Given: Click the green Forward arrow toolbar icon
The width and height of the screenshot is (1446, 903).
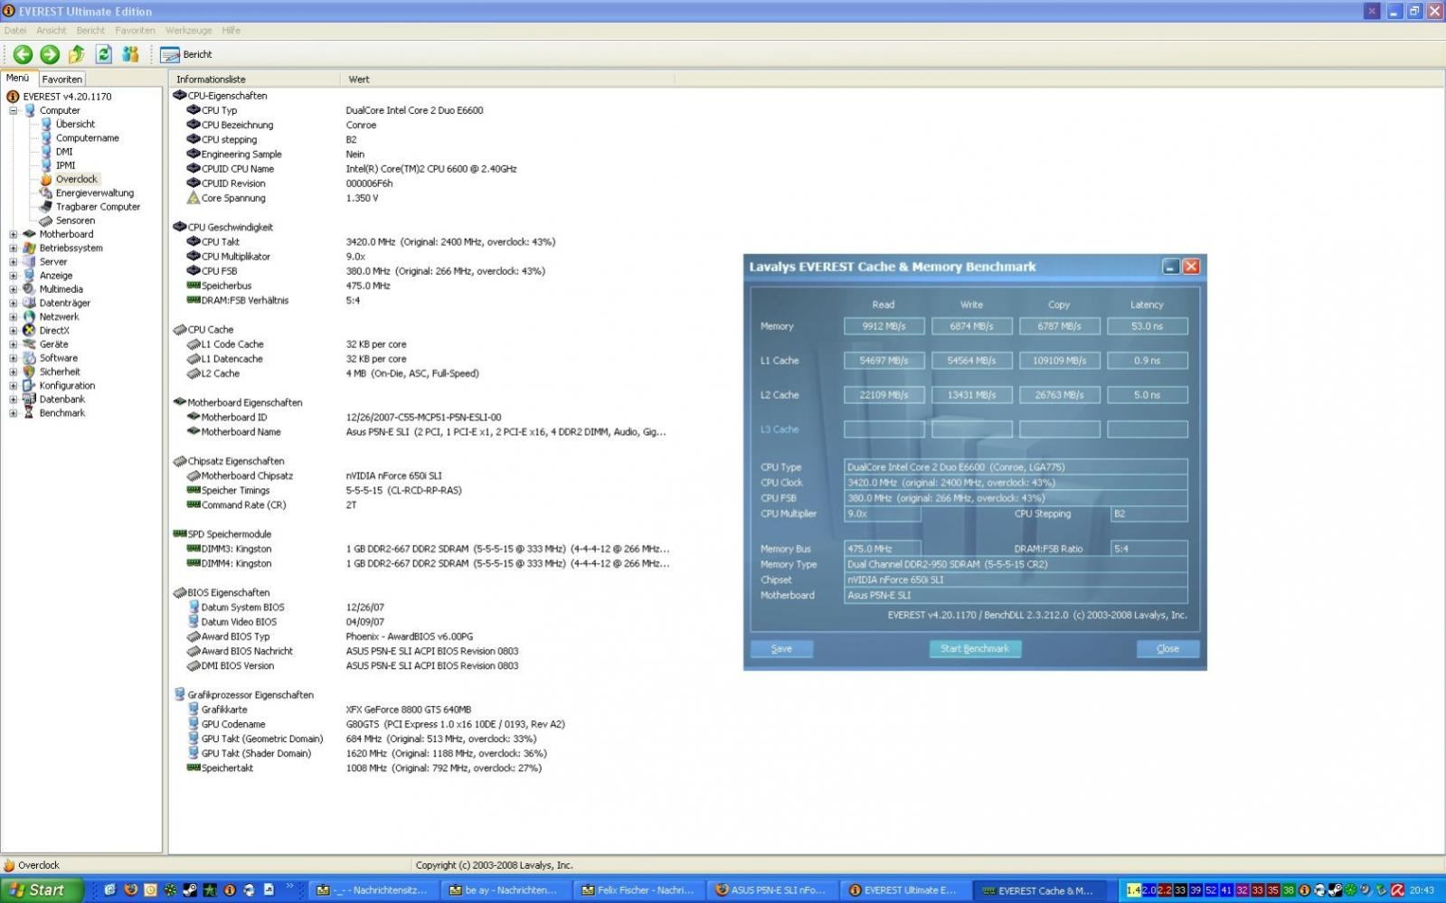Looking at the screenshot, I should [x=50, y=54].
